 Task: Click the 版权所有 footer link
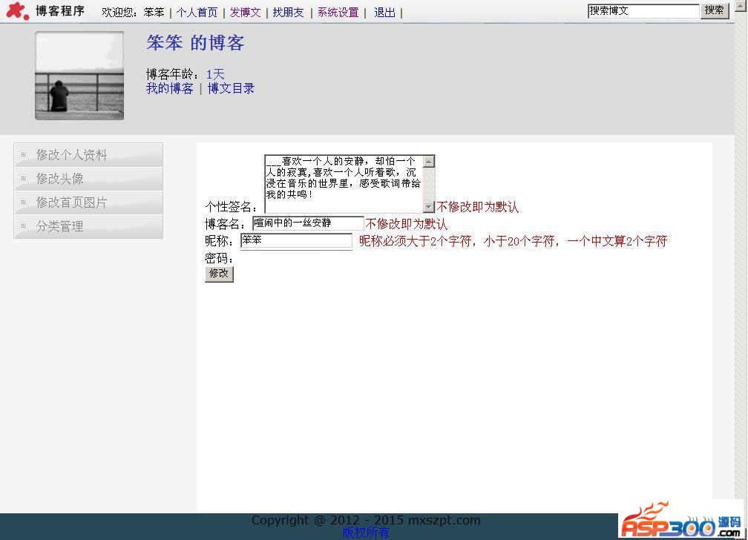point(366,533)
